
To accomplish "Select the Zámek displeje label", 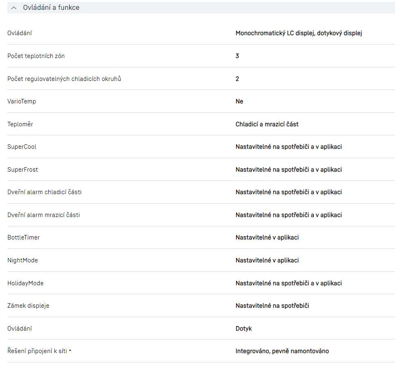I will 28,306.
